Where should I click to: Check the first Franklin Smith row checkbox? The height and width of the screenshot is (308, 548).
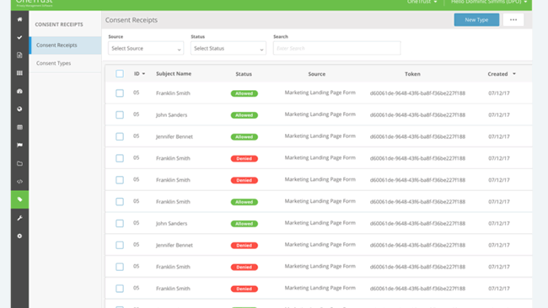click(x=120, y=93)
